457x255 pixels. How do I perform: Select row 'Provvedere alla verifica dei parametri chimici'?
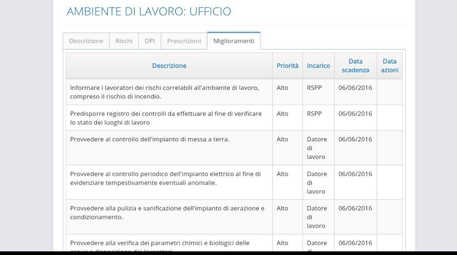(234, 243)
